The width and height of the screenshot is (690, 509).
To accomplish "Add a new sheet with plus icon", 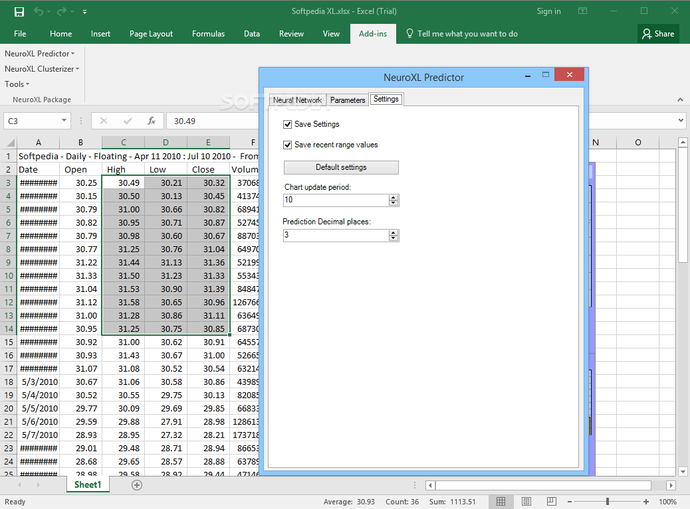I will [137, 485].
